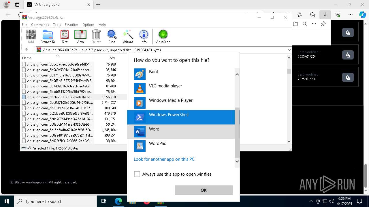Select Word in the app list
The height and width of the screenshot is (207, 369).
click(181, 132)
